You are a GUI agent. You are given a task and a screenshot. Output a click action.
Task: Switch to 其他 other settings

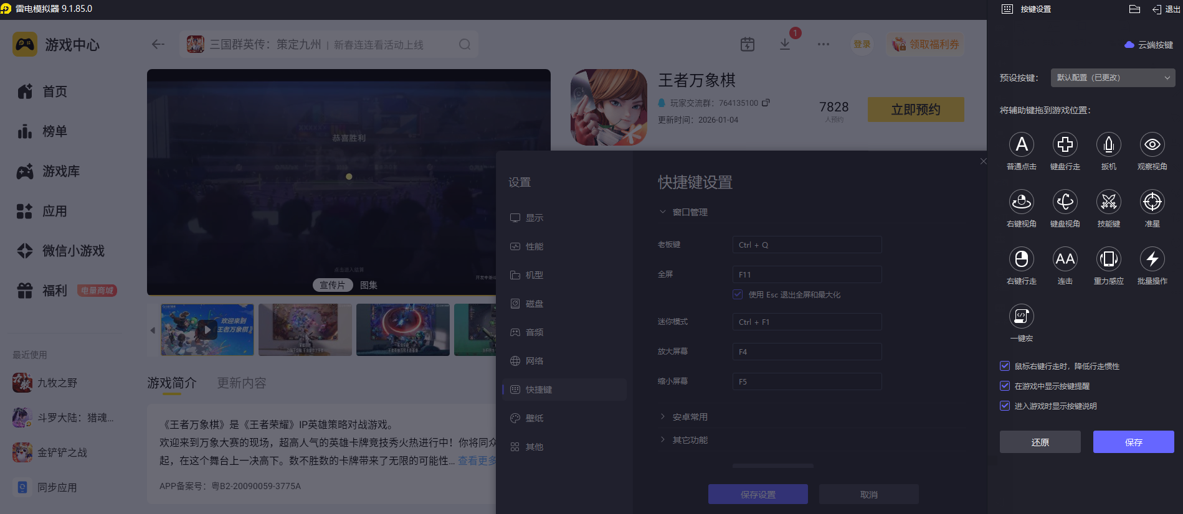pos(564,447)
